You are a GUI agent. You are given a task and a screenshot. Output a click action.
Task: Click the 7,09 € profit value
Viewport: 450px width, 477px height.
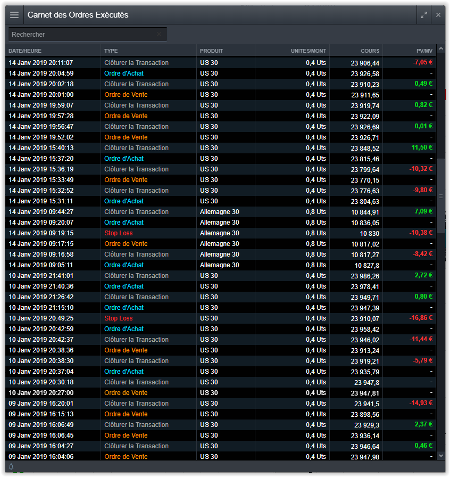[x=423, y=211]
